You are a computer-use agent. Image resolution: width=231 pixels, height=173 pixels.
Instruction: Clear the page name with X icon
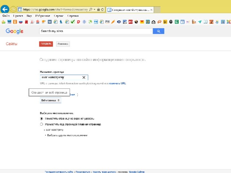[x=84, y=77]
